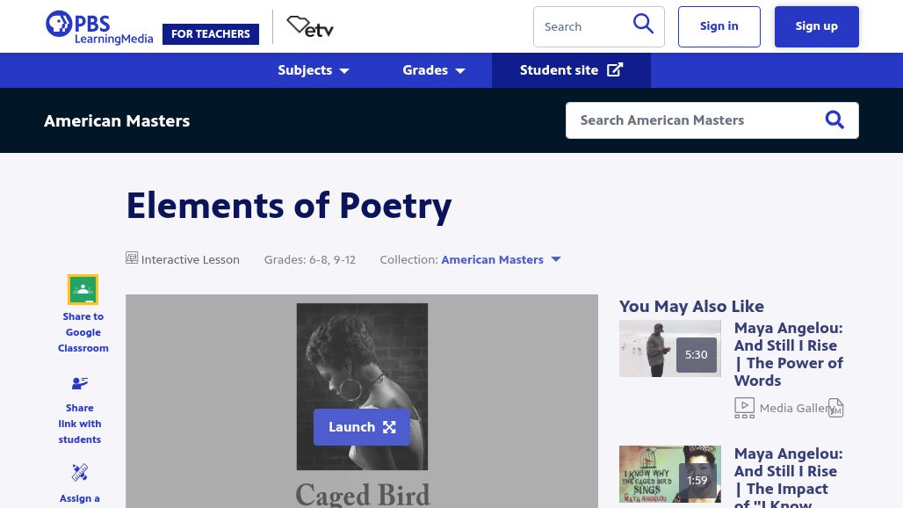Image resolution: width=903 pixels, height=508 pixels.
Task: Click the Share link with students icon
Action: tap(79, 383)
